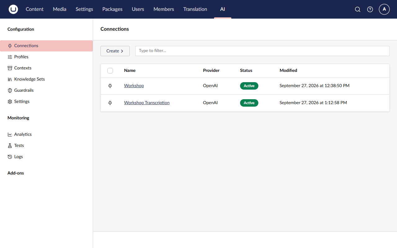The height and width of the screenshot is (248, 397).
Task: Open Contexts in the sidebar
Action: coord(47,68)
